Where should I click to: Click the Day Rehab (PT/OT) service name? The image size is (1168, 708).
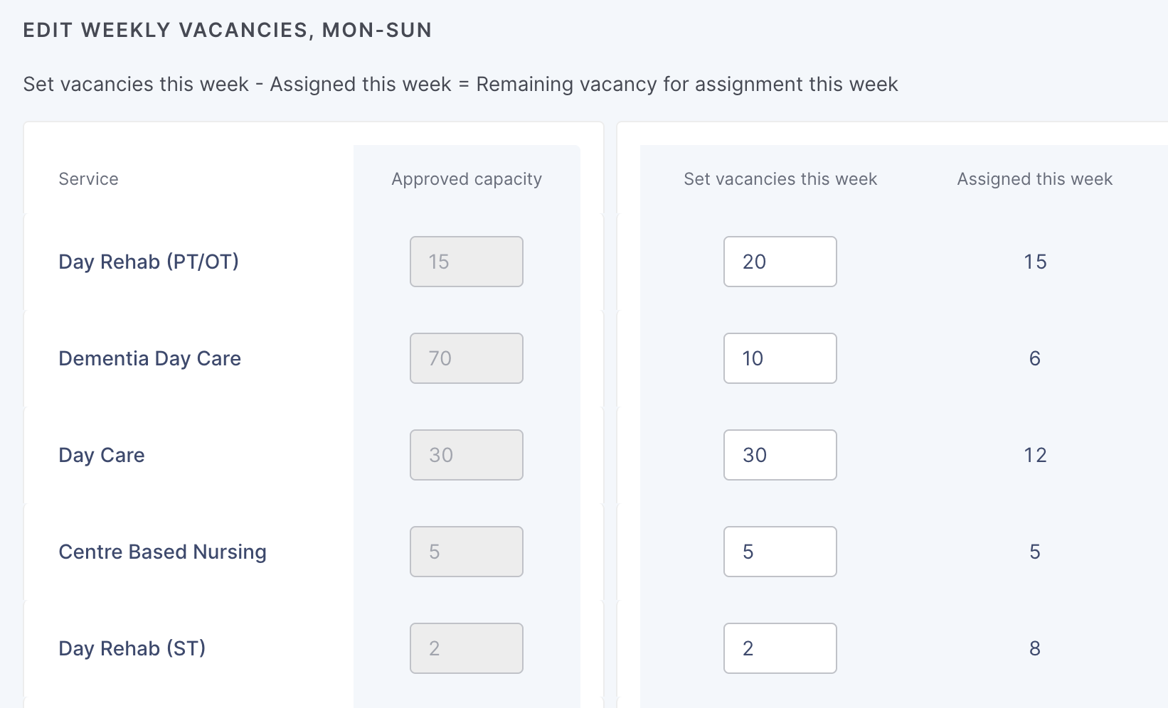149,262
